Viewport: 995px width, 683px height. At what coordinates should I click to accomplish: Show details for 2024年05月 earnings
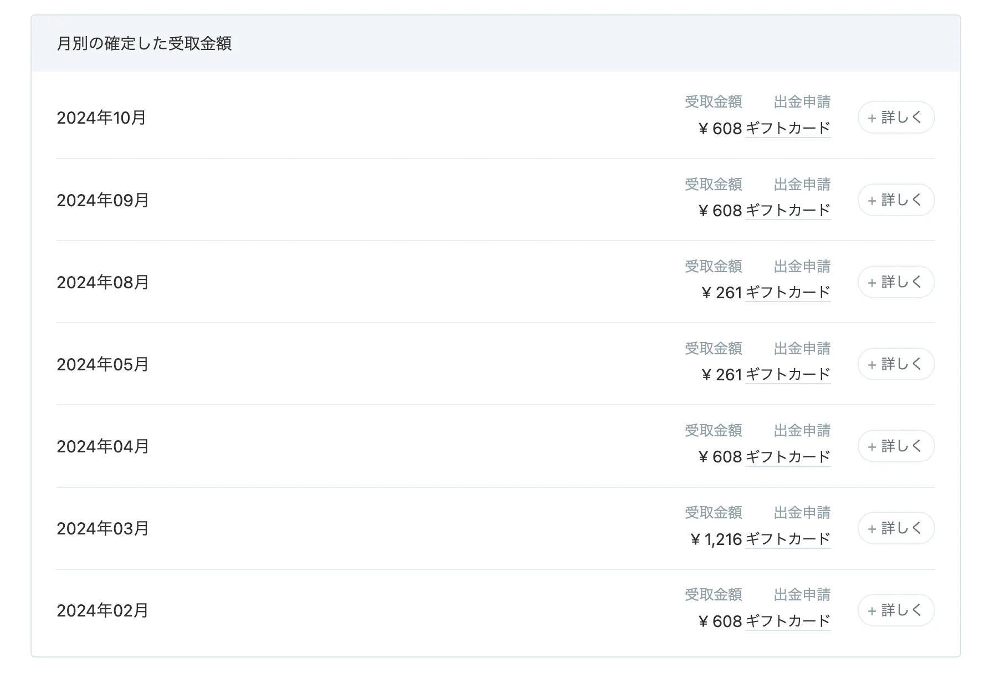(895, 364)
